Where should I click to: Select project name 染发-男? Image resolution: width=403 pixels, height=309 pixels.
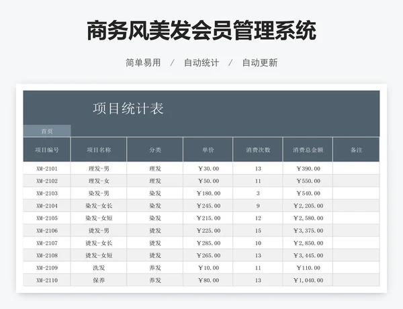tap(99, 193)
